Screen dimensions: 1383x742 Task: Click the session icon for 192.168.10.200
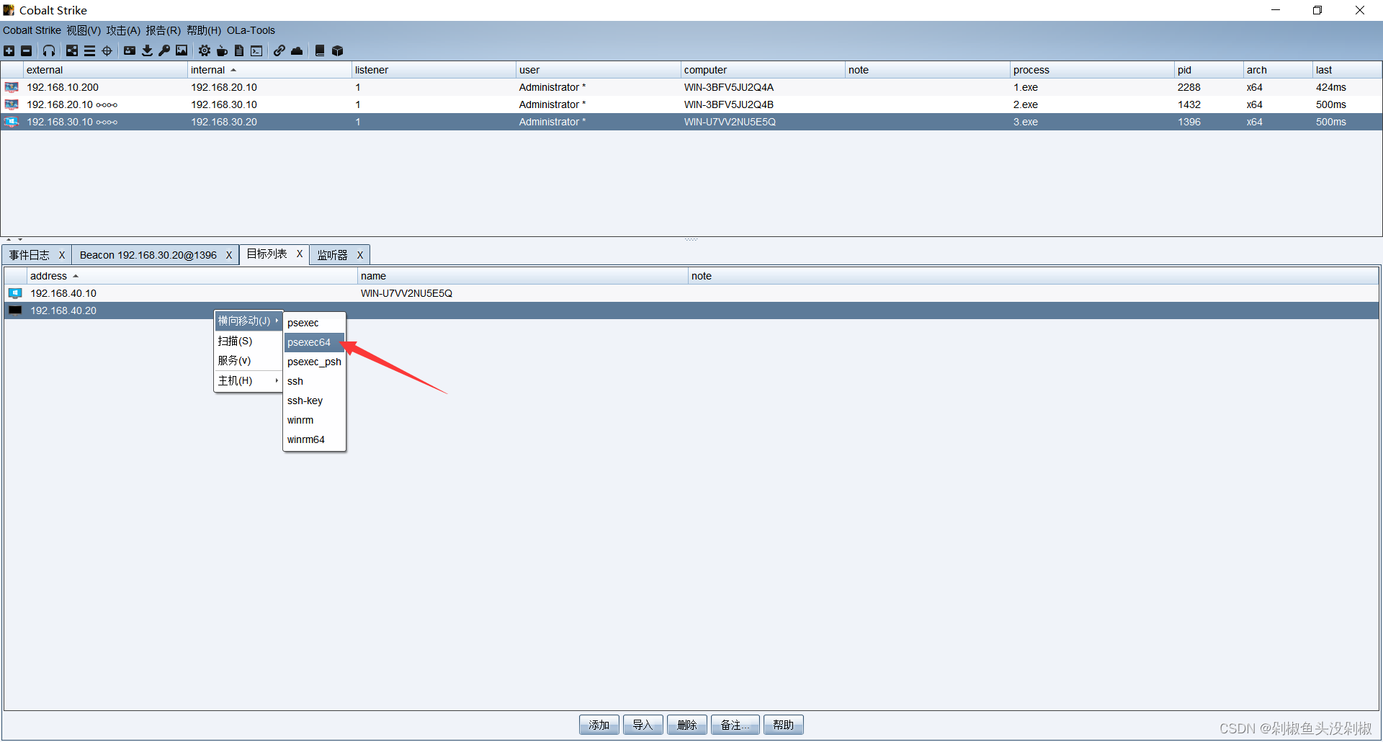click(x=12, y=87)
